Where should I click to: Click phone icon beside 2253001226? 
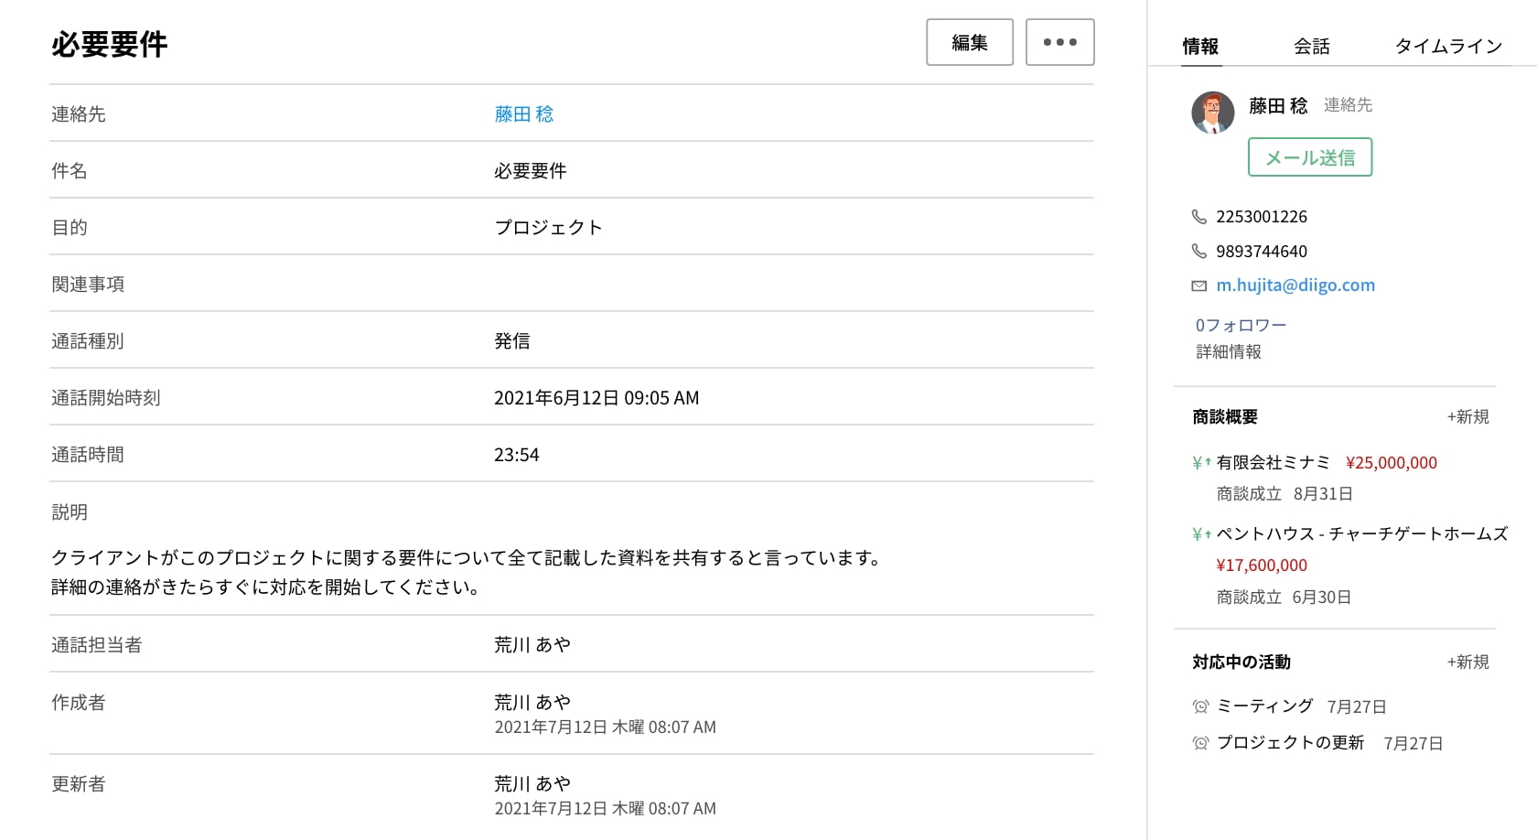click(x=1199, y=217)
